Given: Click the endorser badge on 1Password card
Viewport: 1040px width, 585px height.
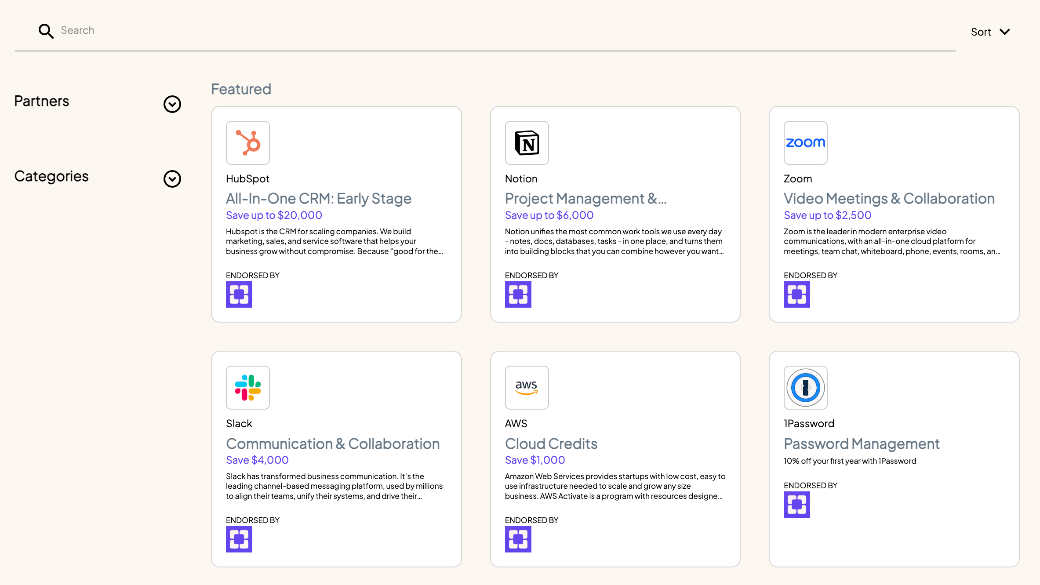Looking at the screenshot, I should 796,505.
